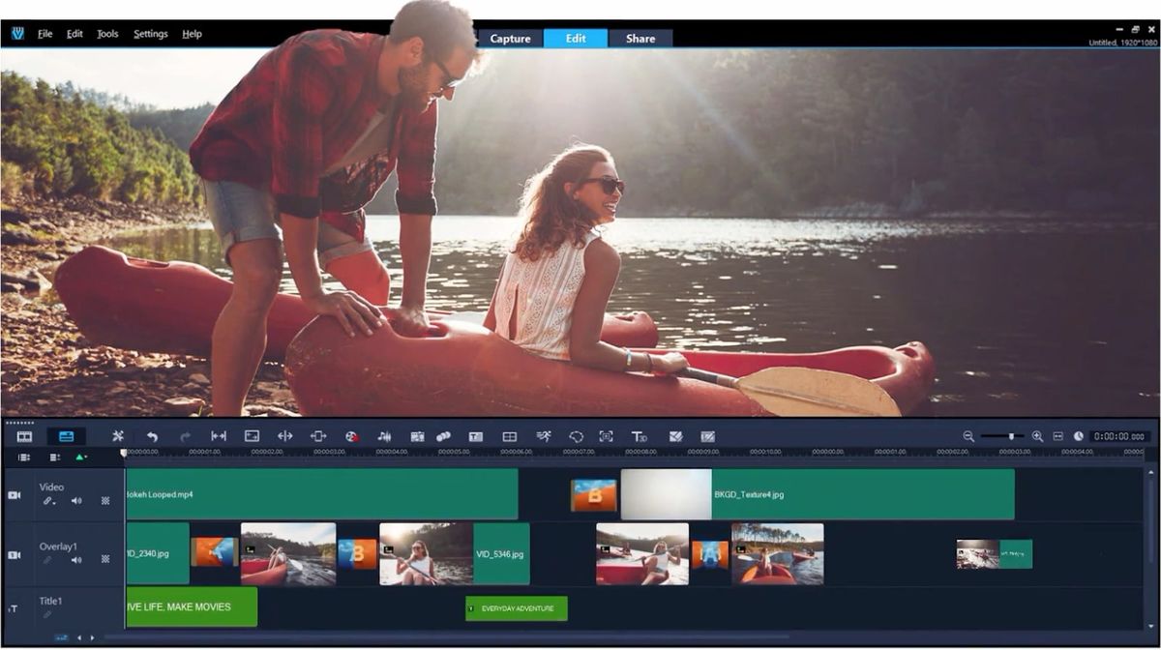This screenshot has height=650, width=1161.
Task: Select the Bokeh Looped.mp4 clip
Action: 321,494
